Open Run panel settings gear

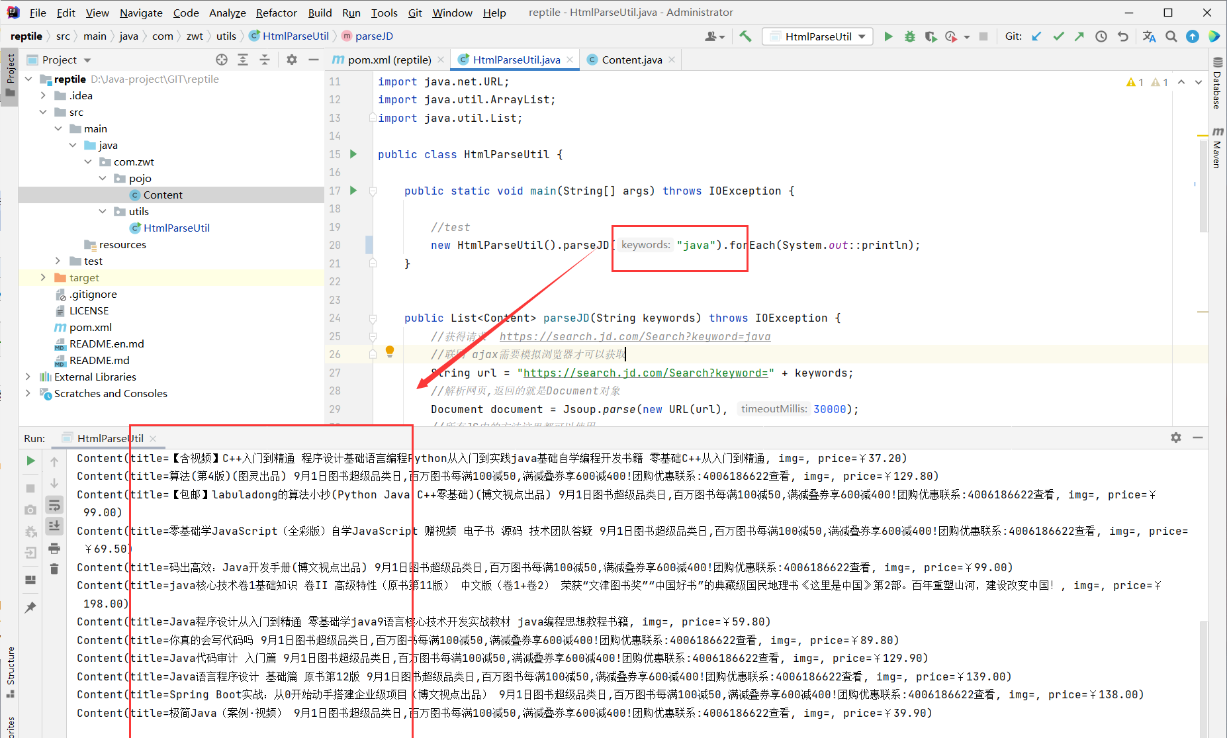click(x=1176, y=438)
